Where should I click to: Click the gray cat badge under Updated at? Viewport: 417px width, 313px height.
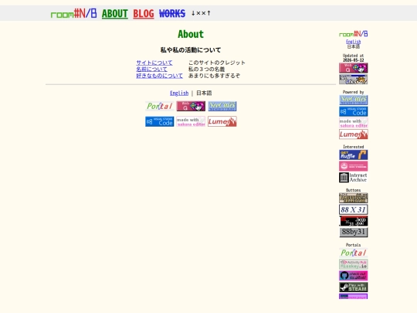coord(354,80)
